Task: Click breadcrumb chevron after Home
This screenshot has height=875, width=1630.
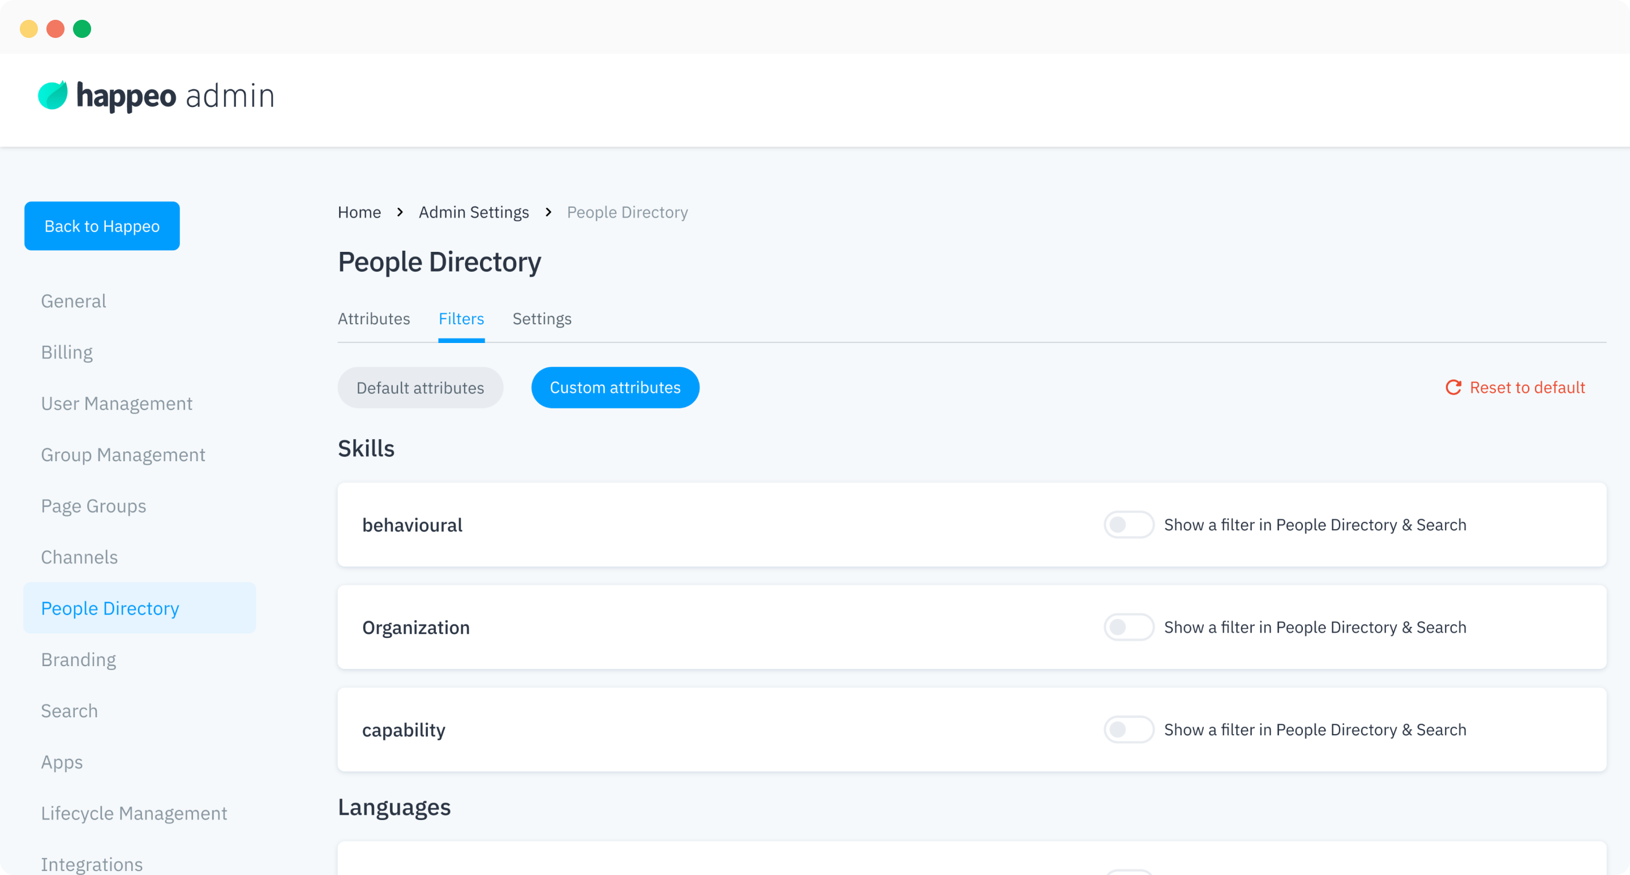Action: (x=400, y=212)
